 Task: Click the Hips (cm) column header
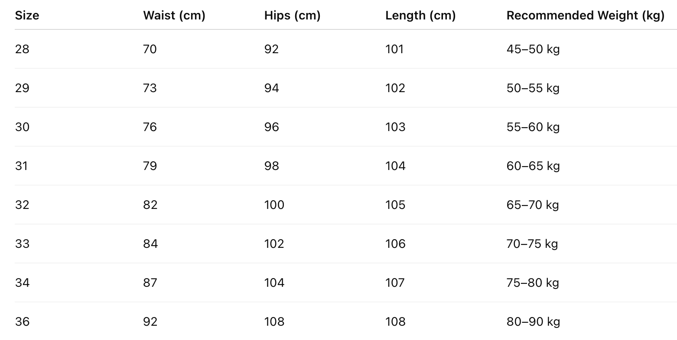point(292,16)
